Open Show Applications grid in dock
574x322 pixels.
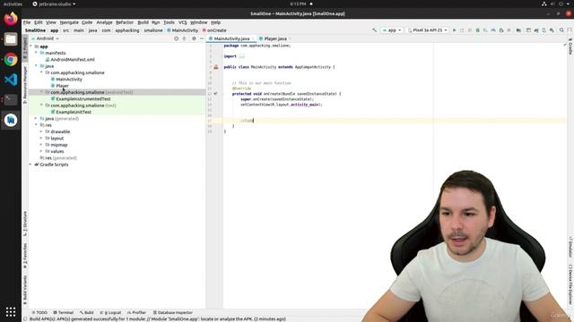(11, 312)
